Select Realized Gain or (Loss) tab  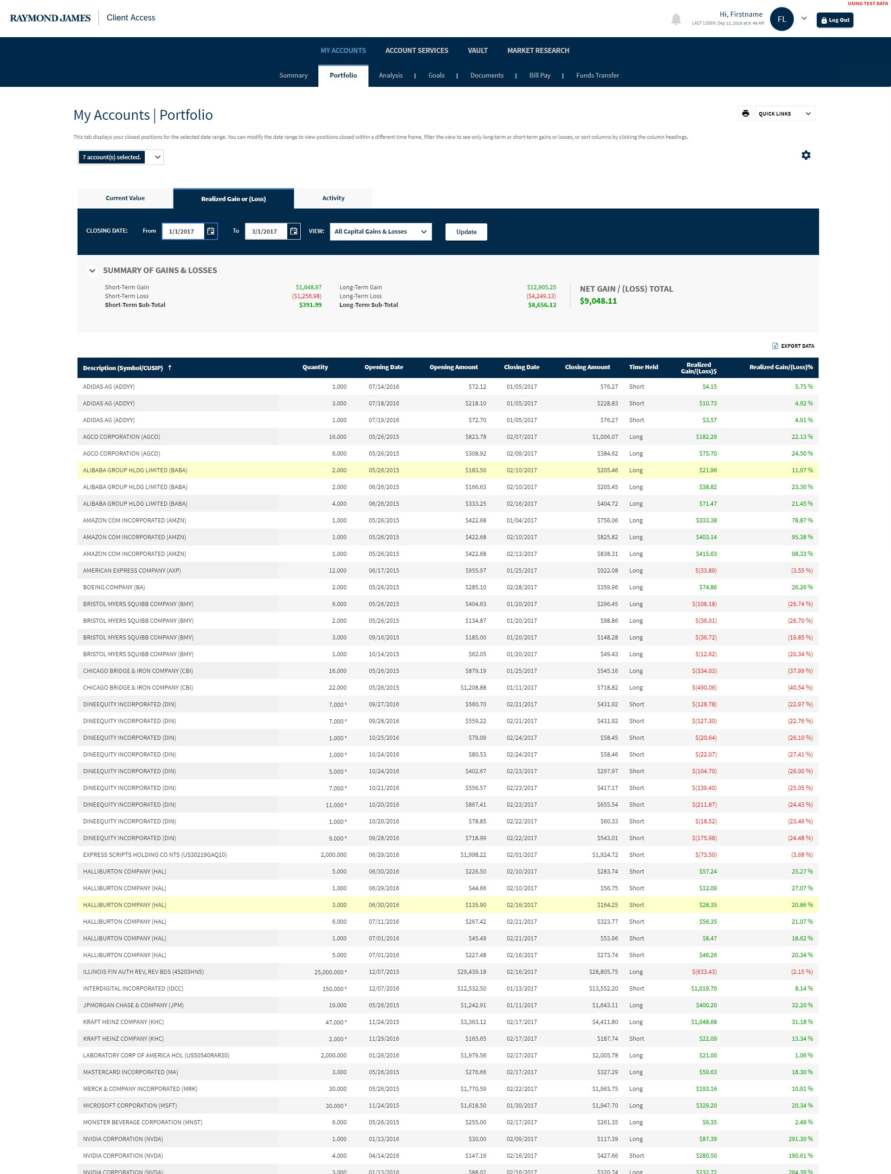tap(233, 198)
